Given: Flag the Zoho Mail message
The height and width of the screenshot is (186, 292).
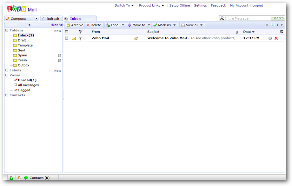Looking at the screenshot, I should coord(80,38).
